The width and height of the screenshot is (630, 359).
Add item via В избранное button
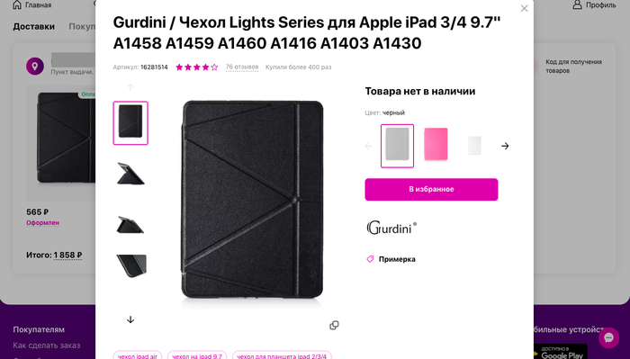pos(431,189)
